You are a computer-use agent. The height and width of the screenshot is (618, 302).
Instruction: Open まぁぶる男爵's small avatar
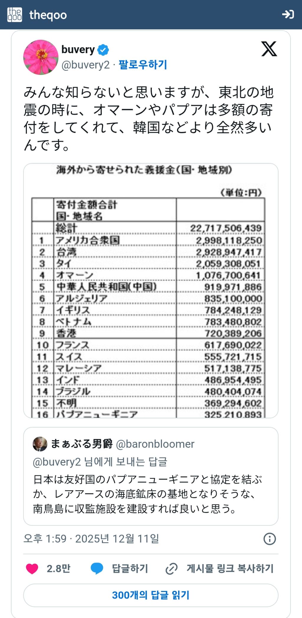40,444
